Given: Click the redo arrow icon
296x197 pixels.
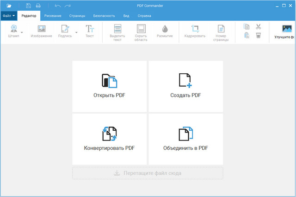Looking at the screenshot, I should (68, 6).
